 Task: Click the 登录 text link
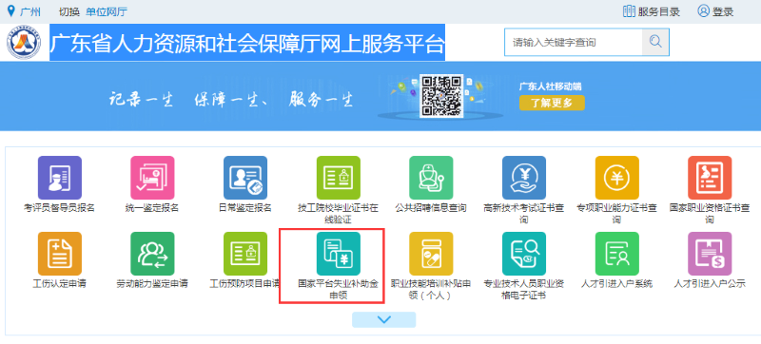[x=723, y=11]
